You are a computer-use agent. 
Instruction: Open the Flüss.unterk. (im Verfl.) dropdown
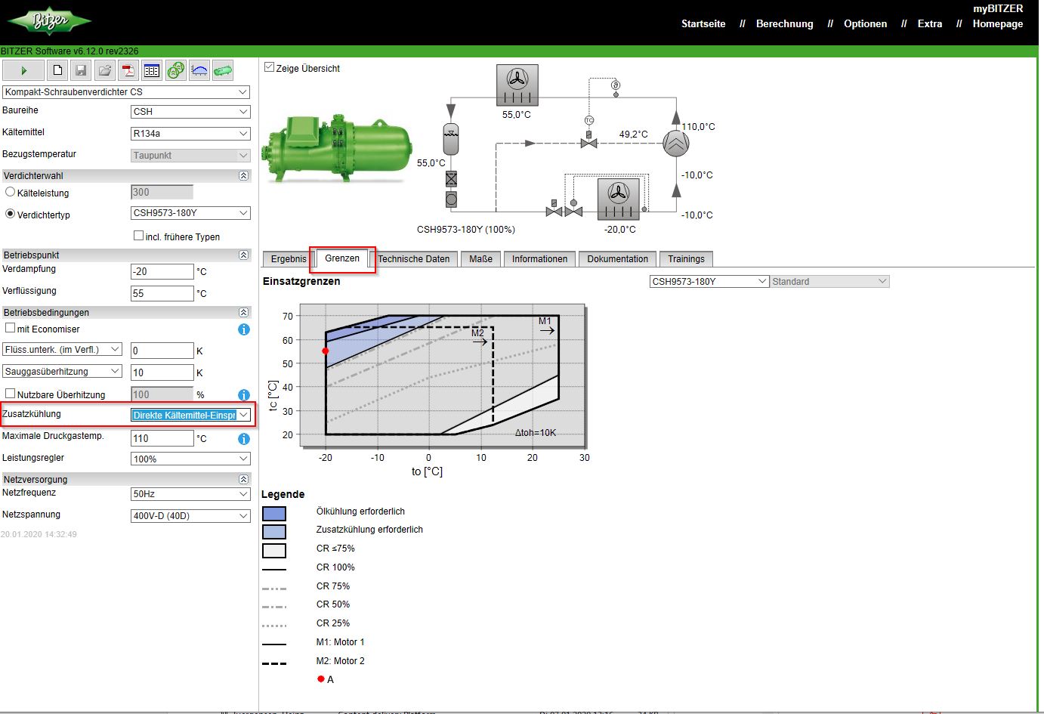pos(62,350)
